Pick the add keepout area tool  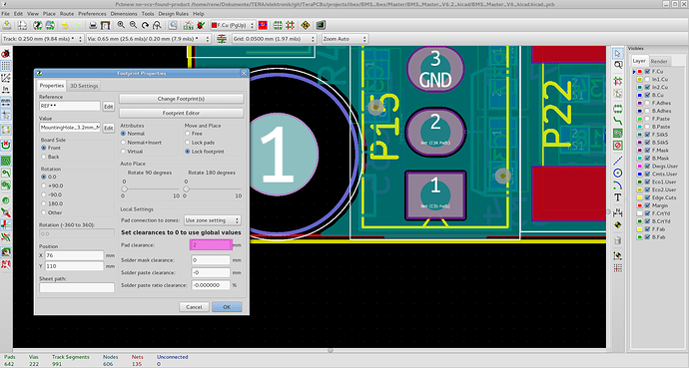618,146
